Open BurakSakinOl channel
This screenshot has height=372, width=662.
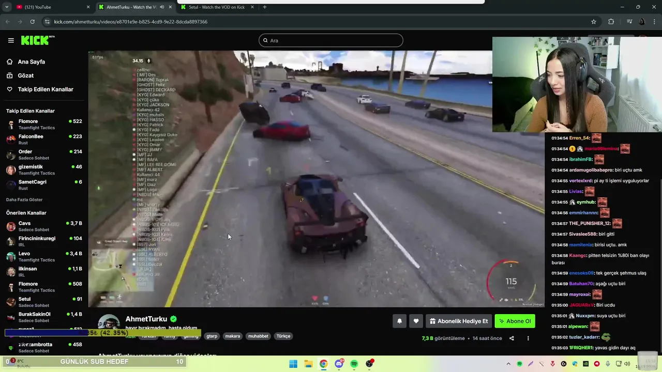click(x=44, y=317)
